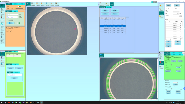Screen dimensions: 185x104
Task: Click the teal circle icon in left sidebar
Action: click(x=2, y=24)
